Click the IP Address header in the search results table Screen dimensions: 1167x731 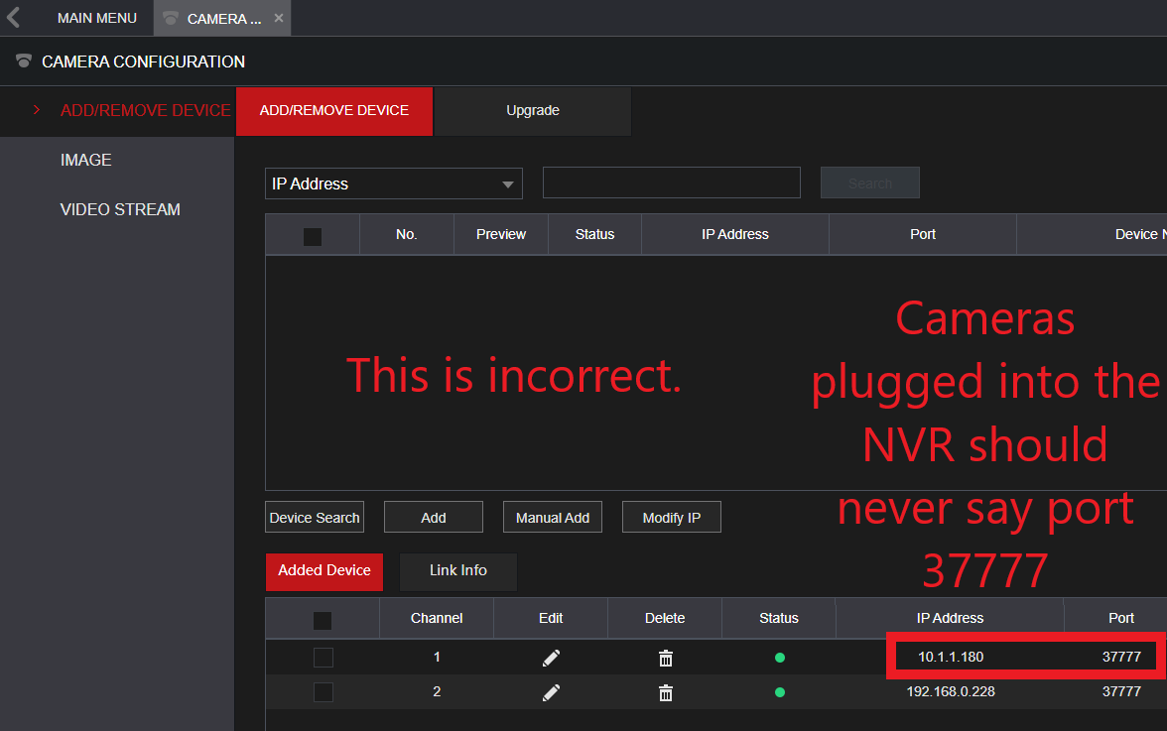[734, 234]
